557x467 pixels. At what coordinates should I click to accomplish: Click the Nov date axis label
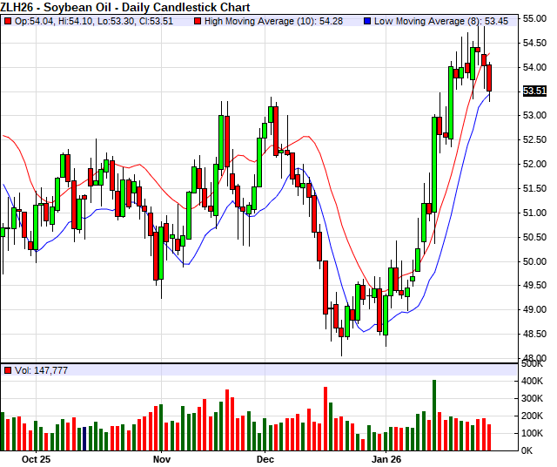[x=161, y=458]
